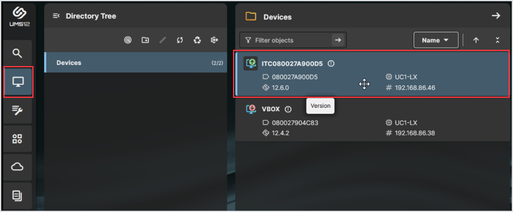
Task: Open the Cloud section in the sidebar
Action: [x=17, y=167]
